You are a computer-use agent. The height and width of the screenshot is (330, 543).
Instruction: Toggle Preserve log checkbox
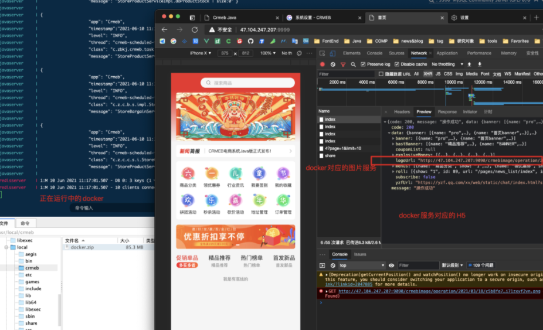363,64
